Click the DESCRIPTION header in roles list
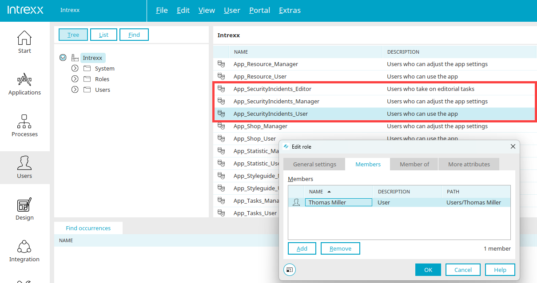The image size is (537, 283). pos(459,52)
